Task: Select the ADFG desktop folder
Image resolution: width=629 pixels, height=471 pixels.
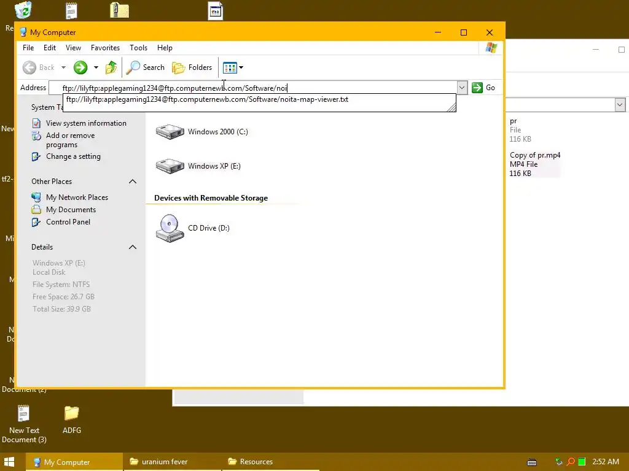Action: coord(72,419)
